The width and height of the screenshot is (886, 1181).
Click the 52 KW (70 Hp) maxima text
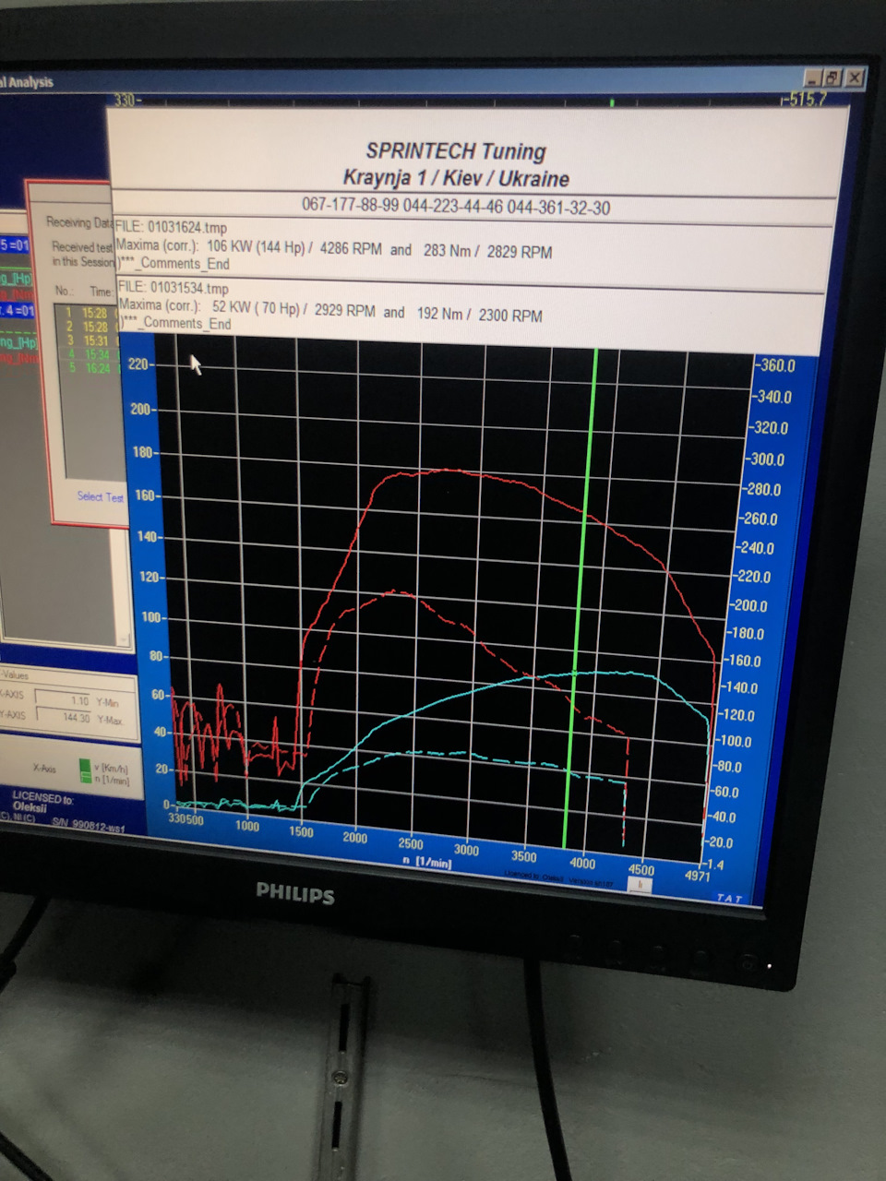pyautogui.click(x=257, y=308)
